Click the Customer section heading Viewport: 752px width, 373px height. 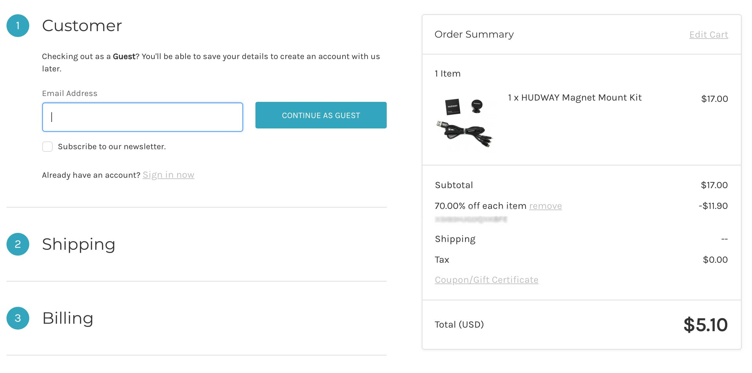(x=82, y=26)
